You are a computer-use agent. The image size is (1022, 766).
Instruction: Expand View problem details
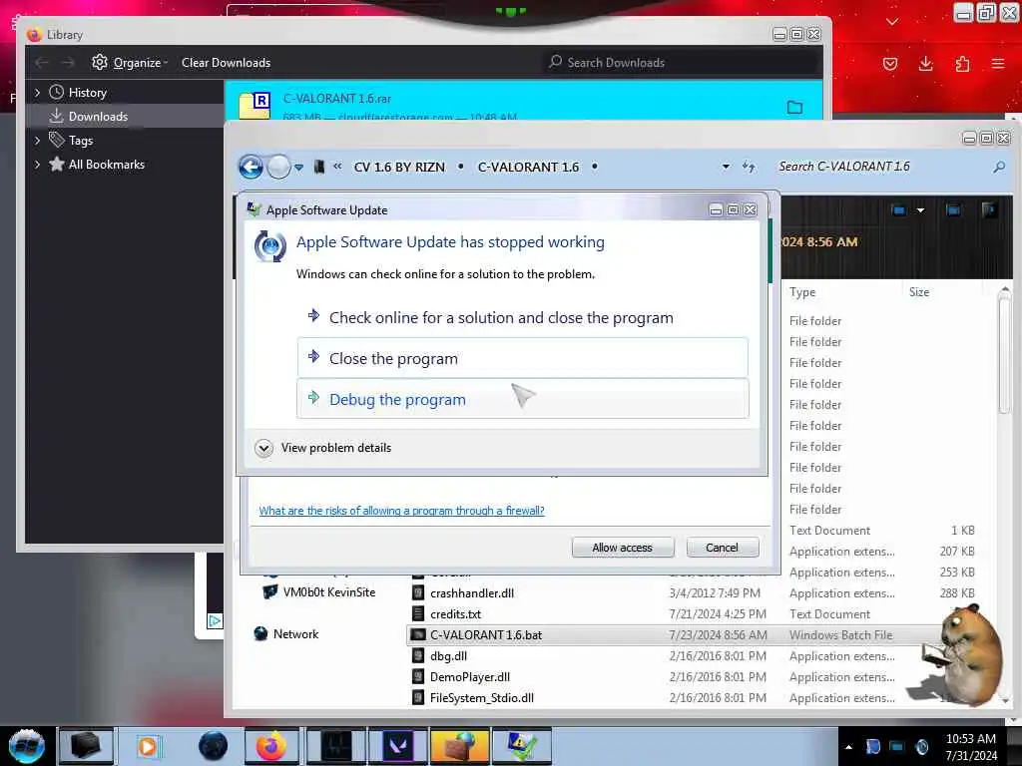click(323, 448)
